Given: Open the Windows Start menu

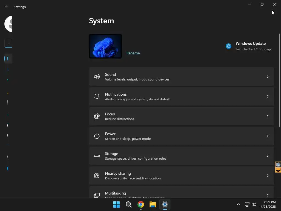Looking at the screenshot, I should click(x=116, y=204).
